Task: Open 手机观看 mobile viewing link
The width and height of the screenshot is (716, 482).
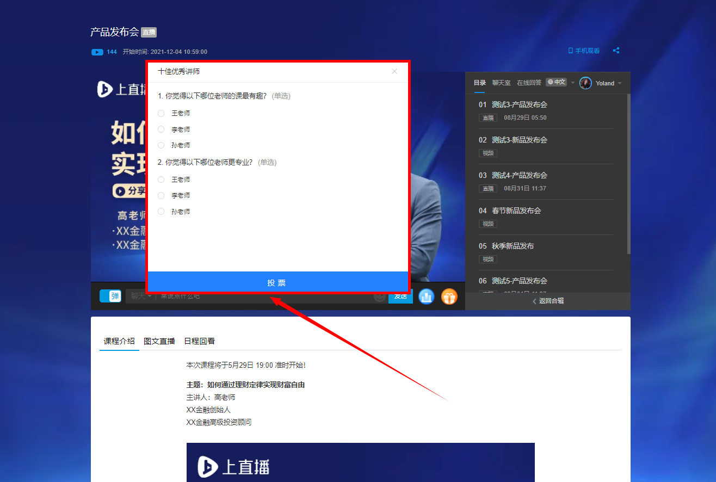Action: click(x=584, y=51)
